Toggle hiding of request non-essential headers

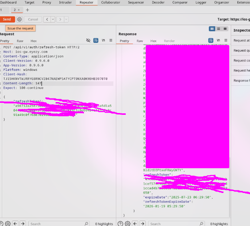pos(88,40)
